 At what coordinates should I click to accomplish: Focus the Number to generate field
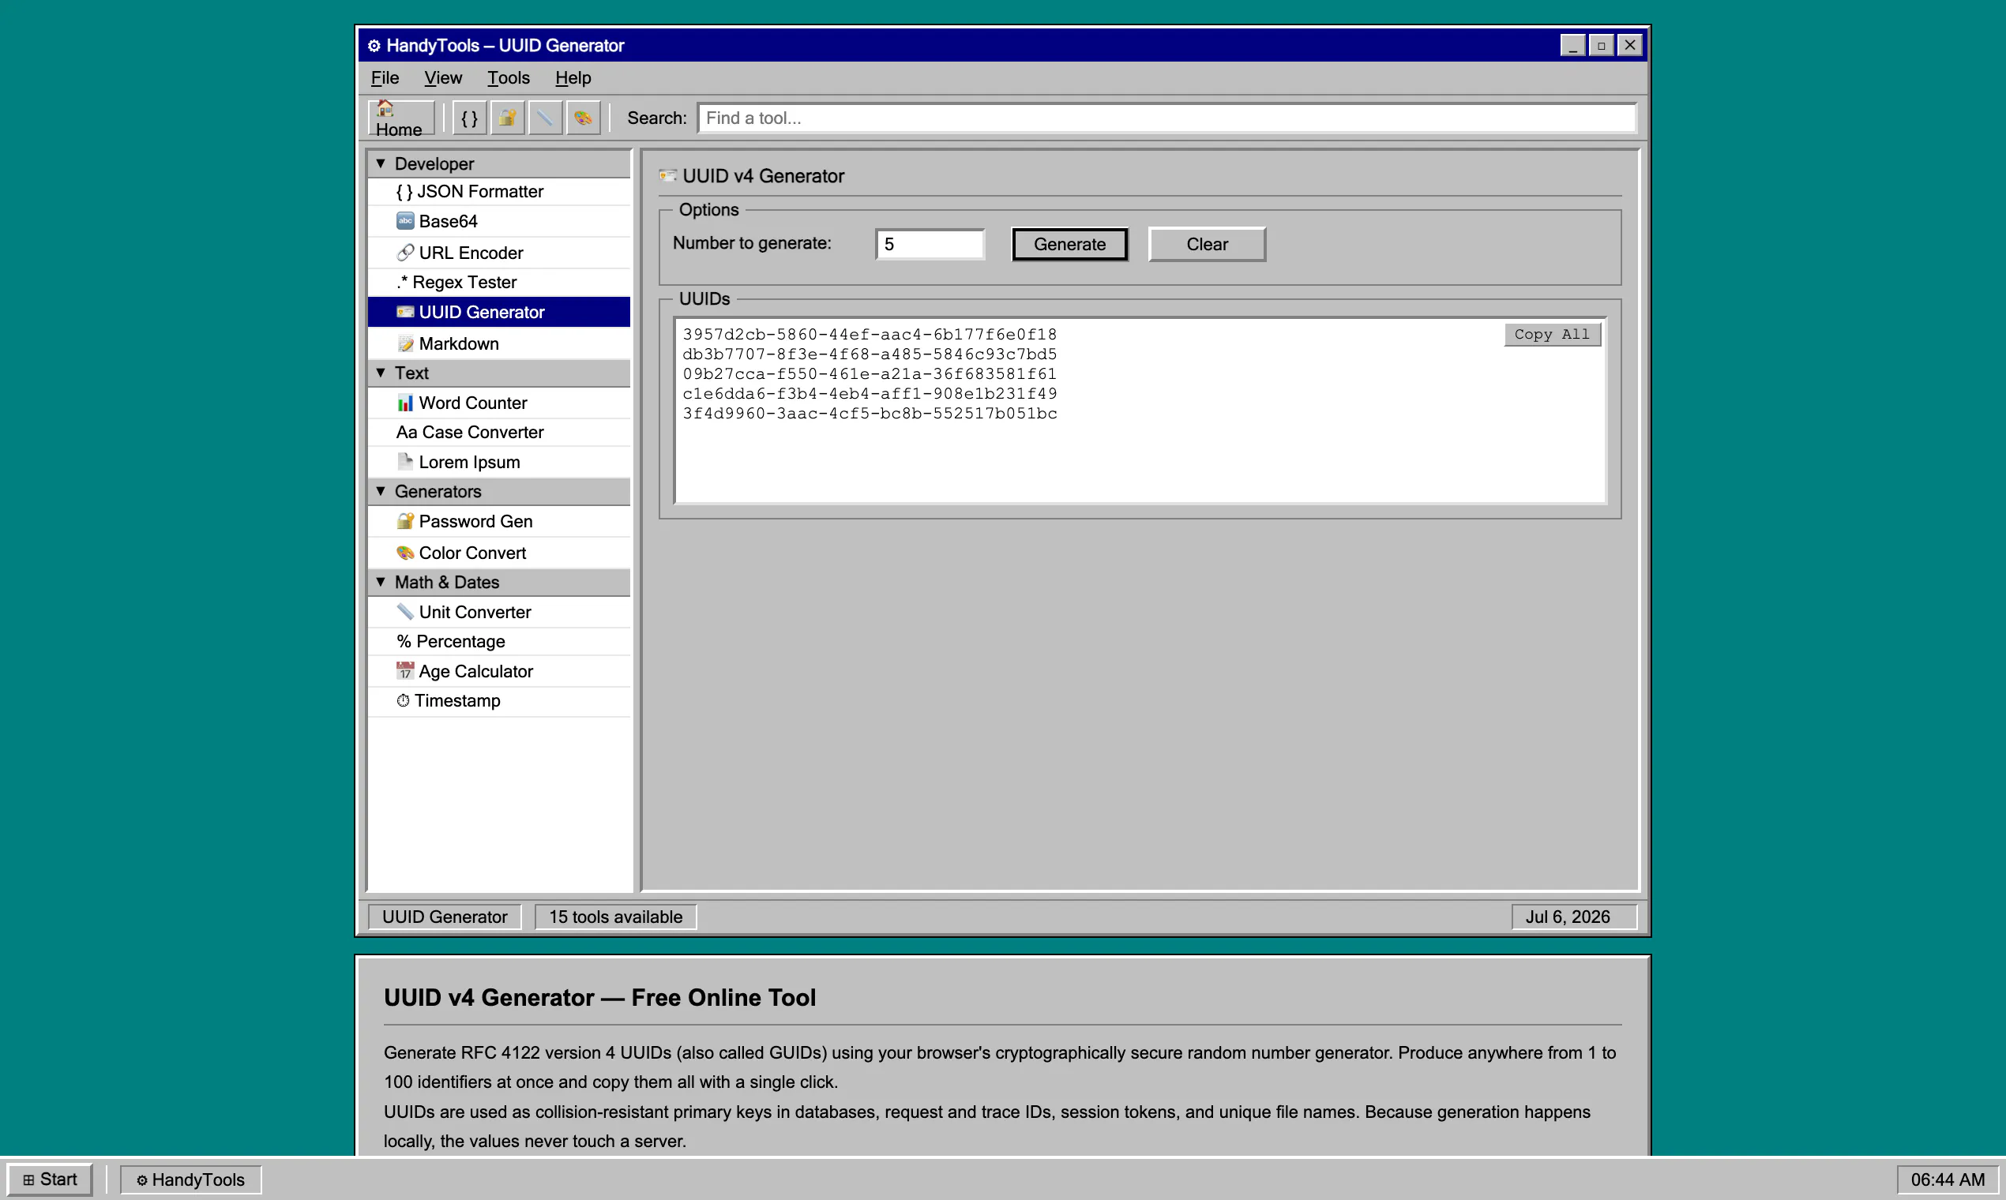point(930,244)
